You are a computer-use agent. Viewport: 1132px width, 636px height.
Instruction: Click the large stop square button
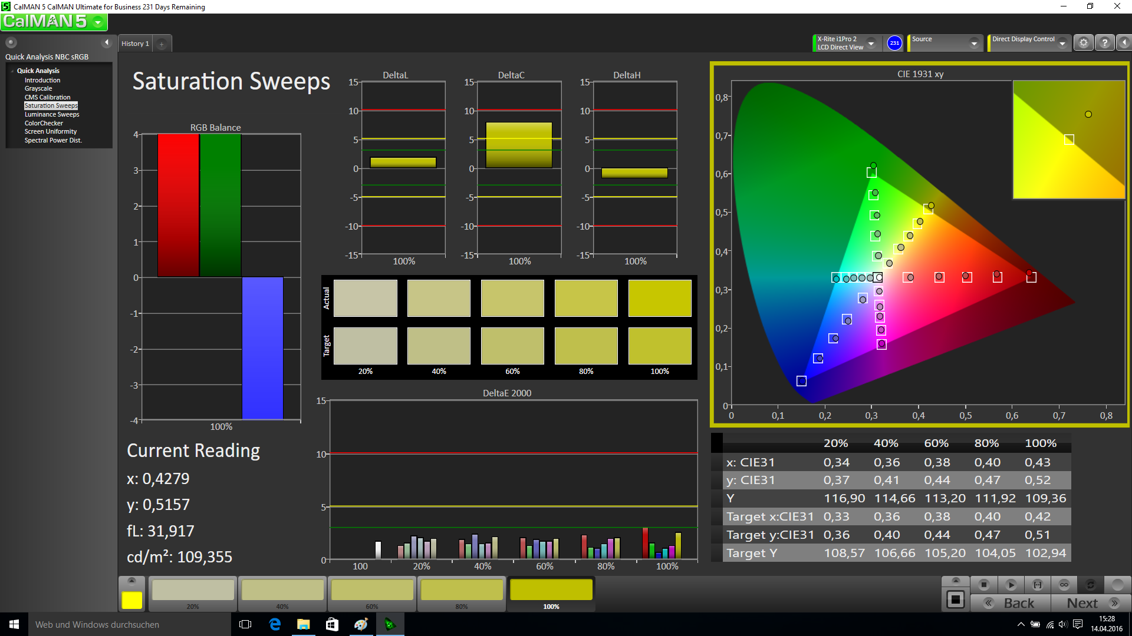pos(955,600)
